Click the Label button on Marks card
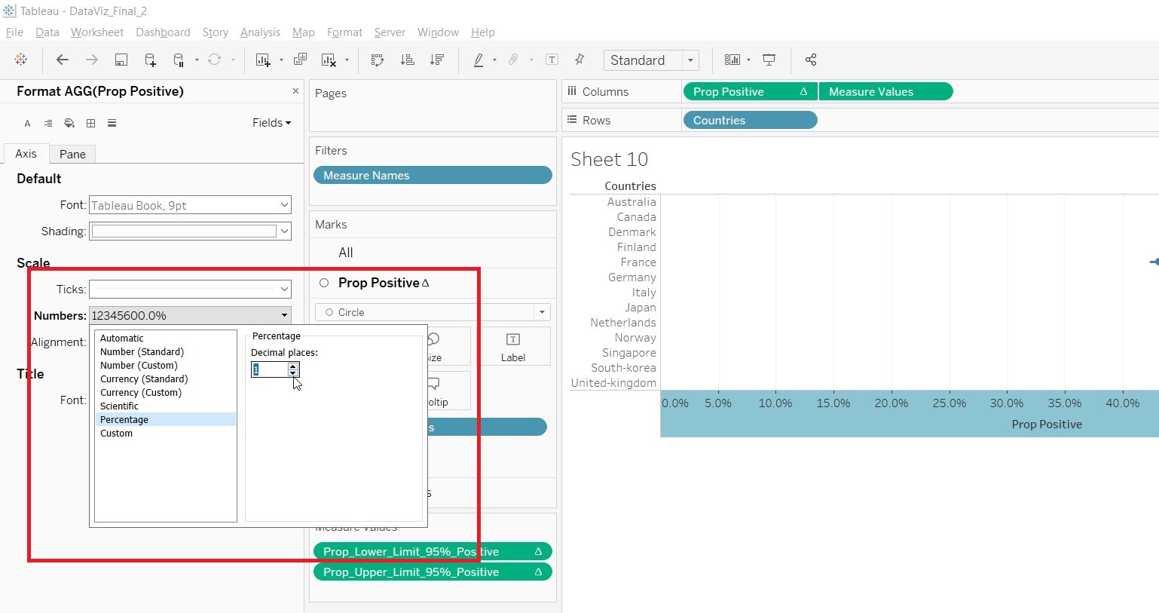Image resolution: width=1159 pixels, height=613 pixels. pyautogui.click(x=512, y=347)
